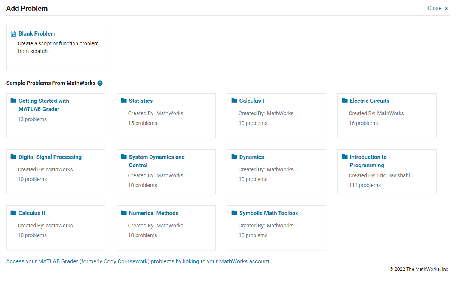Click the Digital Signal Processing folder icon
Viewport: 456px width, 282px height.
point(13,157)
